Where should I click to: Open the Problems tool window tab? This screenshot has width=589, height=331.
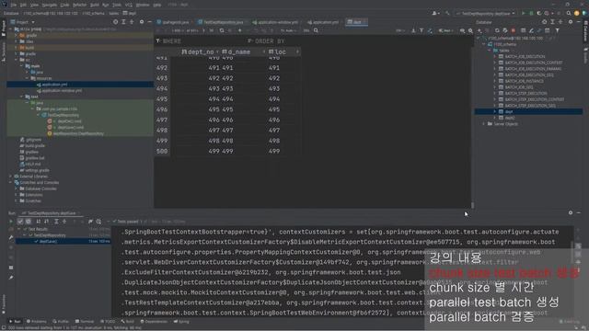click(x=37, y=322)
